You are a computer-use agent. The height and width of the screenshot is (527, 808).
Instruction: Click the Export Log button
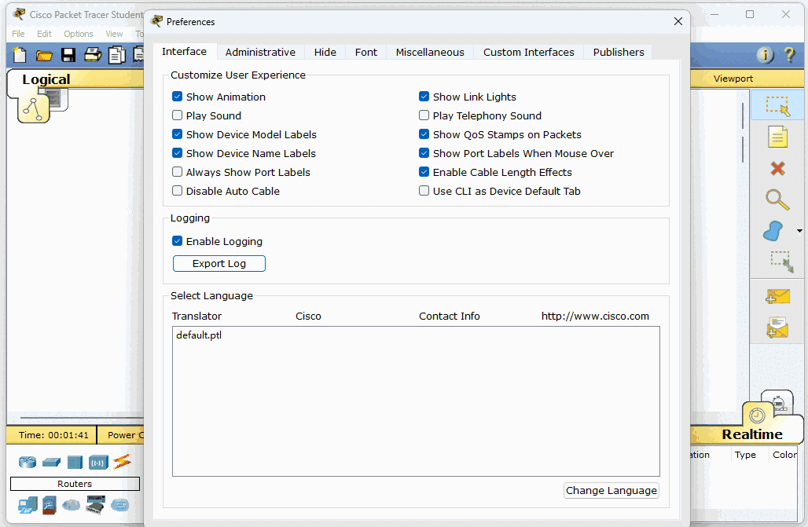coord(219,264)
